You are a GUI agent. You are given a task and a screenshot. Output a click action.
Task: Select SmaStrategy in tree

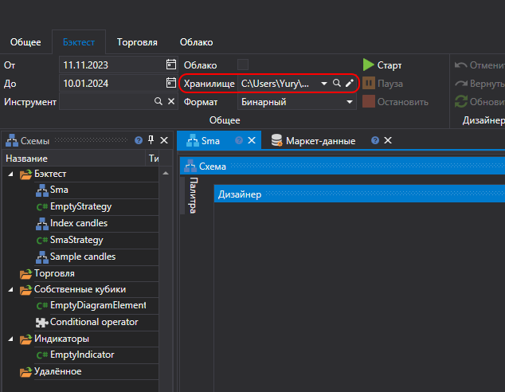(x=76, y=240)
